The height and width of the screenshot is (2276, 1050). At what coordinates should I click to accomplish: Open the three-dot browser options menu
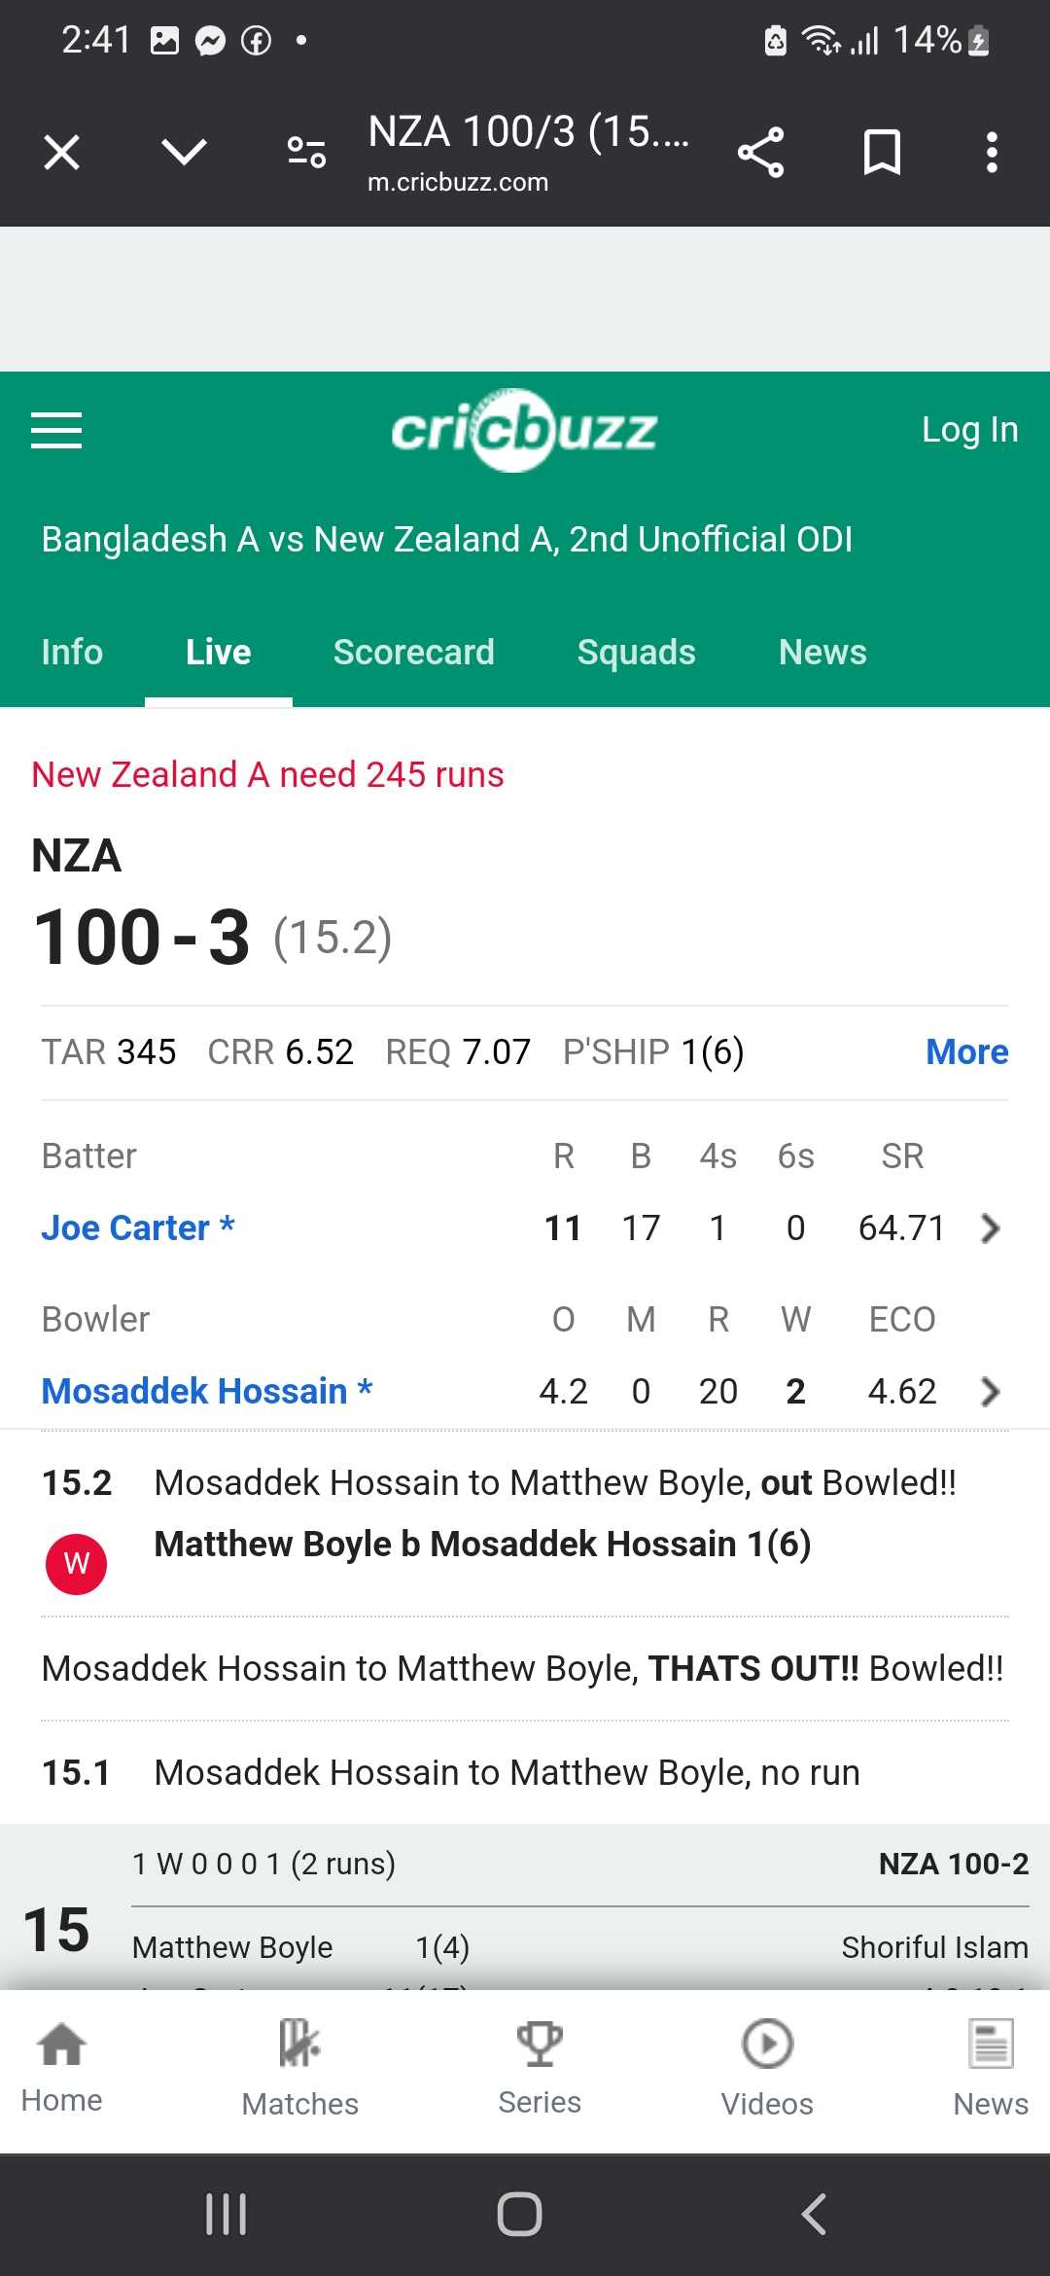(x=992, y=153)
